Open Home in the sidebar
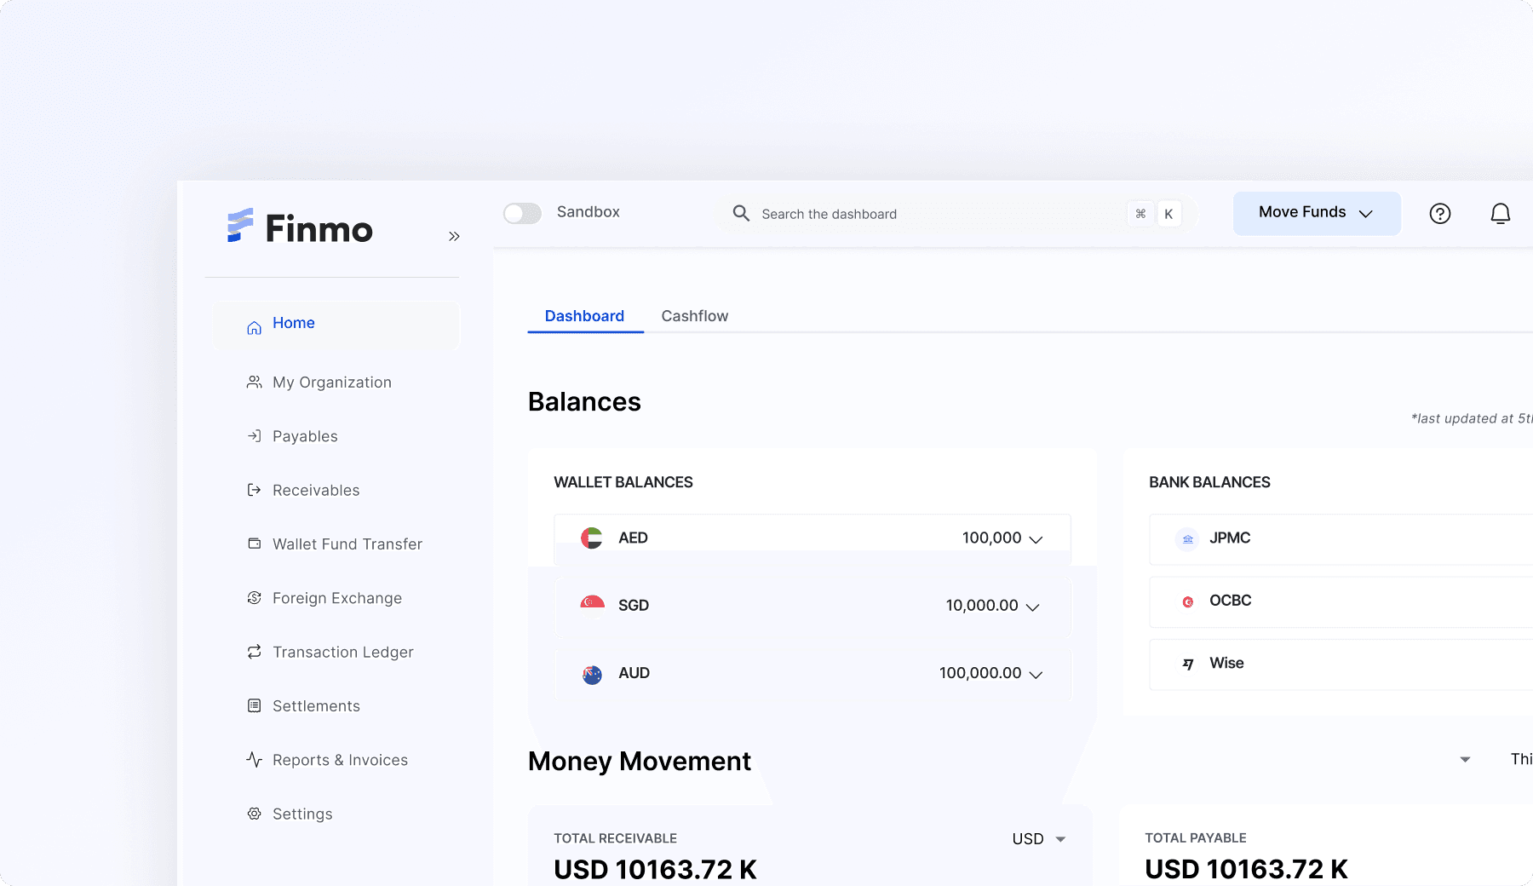Viewport: 1533px width, 886px height. [x=336, y=325]
